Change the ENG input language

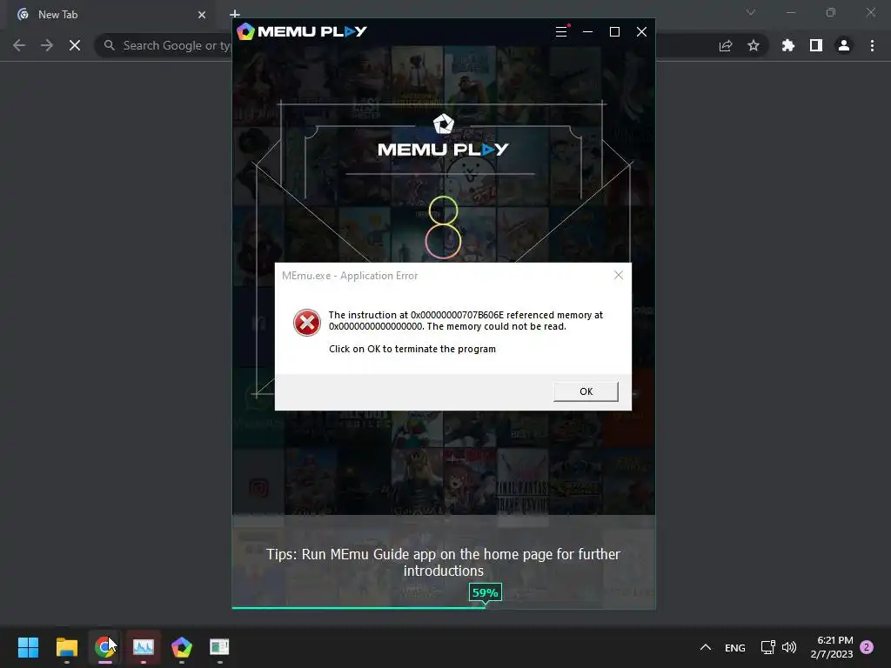pyautogui.click(x=734, y=647)
